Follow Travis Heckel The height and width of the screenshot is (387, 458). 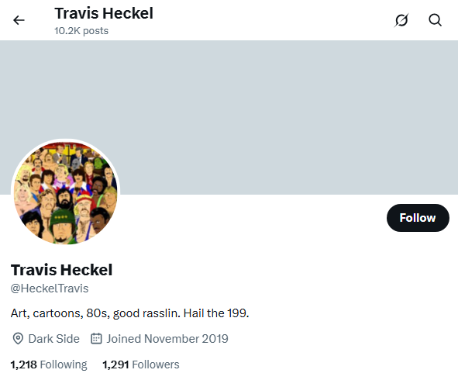pyautogui.click(x=418, y=218)
